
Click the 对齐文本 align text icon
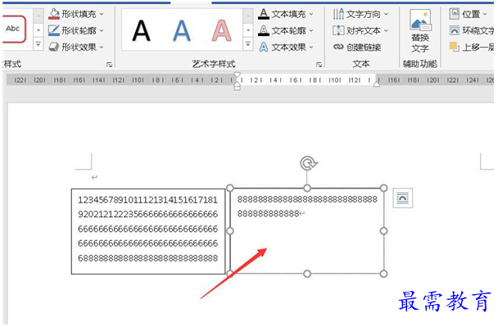coord(338,30)
